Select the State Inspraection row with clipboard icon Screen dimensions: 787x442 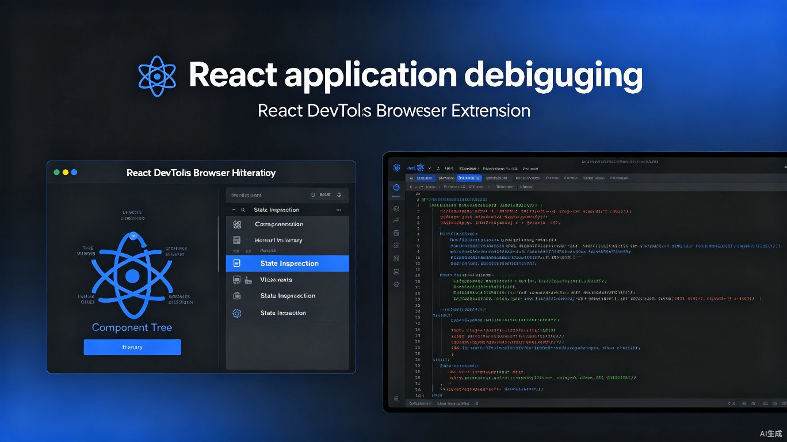(x=288, y=296)
